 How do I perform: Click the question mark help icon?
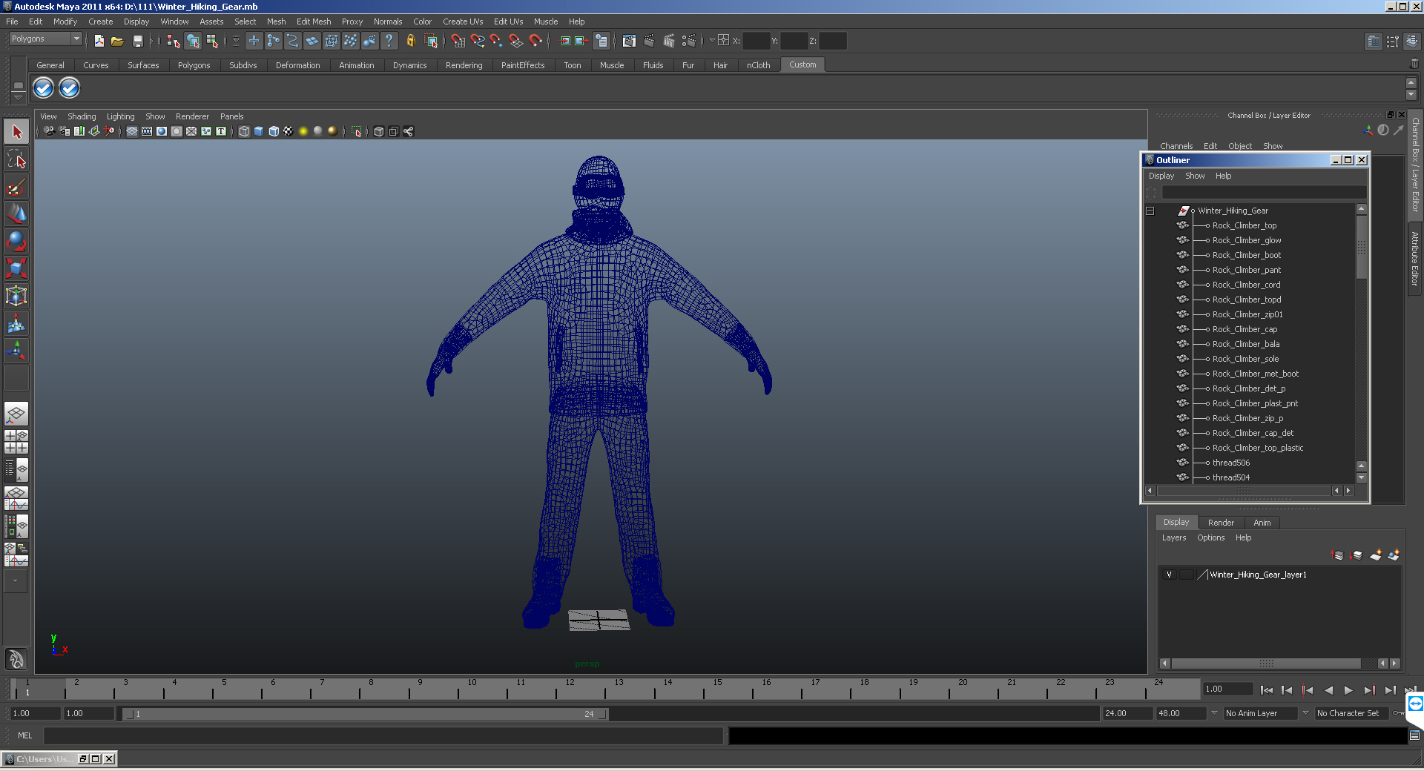pos(389,41)
